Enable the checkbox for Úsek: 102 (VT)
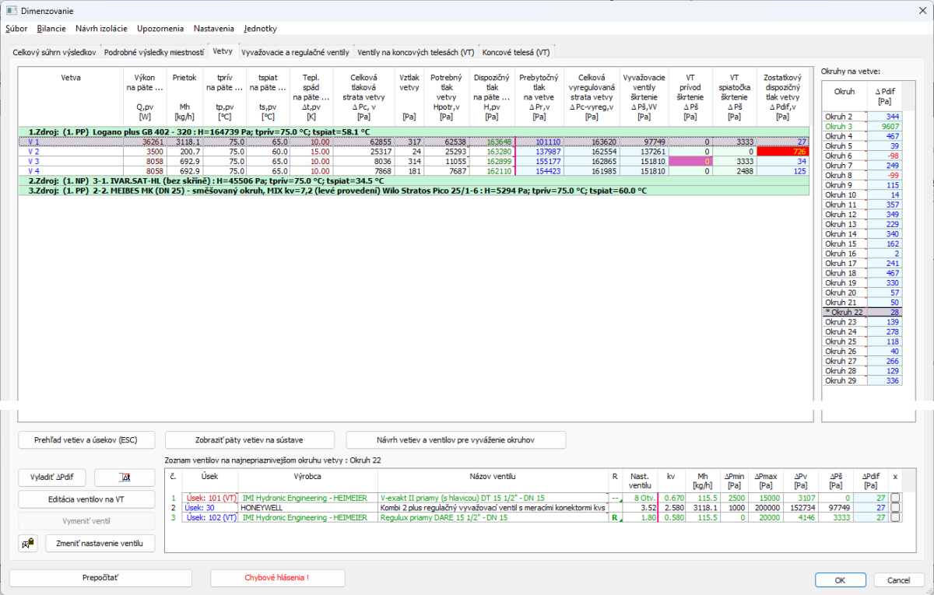934x595 pixels. [x=895, y=517]
